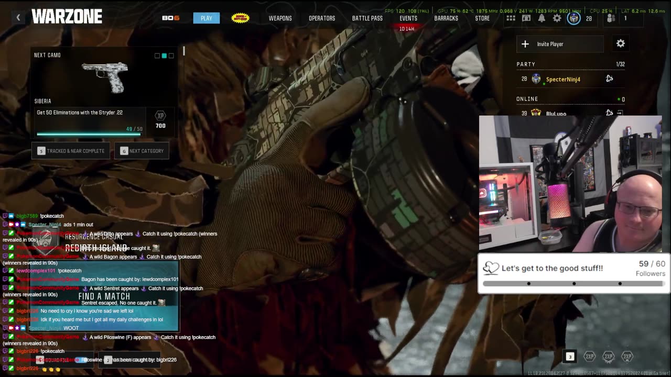Screen dimensions: 671x377
Task: Open notifications bell icon
Action: [x=542, y=18]
